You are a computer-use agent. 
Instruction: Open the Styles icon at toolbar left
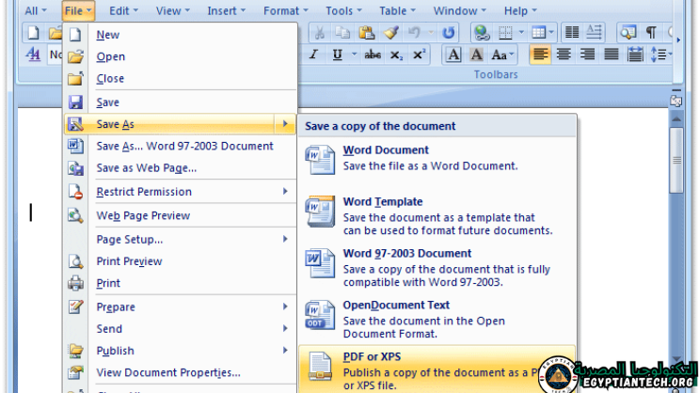click(x=34, y=55)
